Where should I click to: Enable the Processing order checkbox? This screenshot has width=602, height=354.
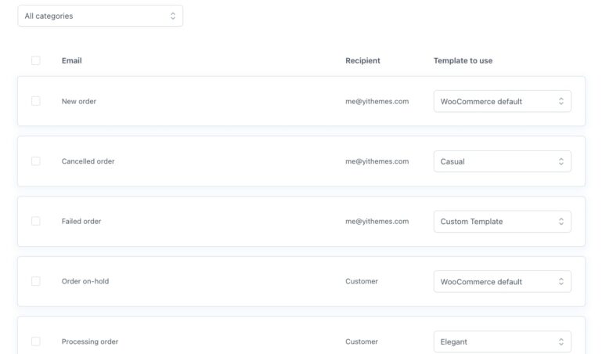[36, 341]
